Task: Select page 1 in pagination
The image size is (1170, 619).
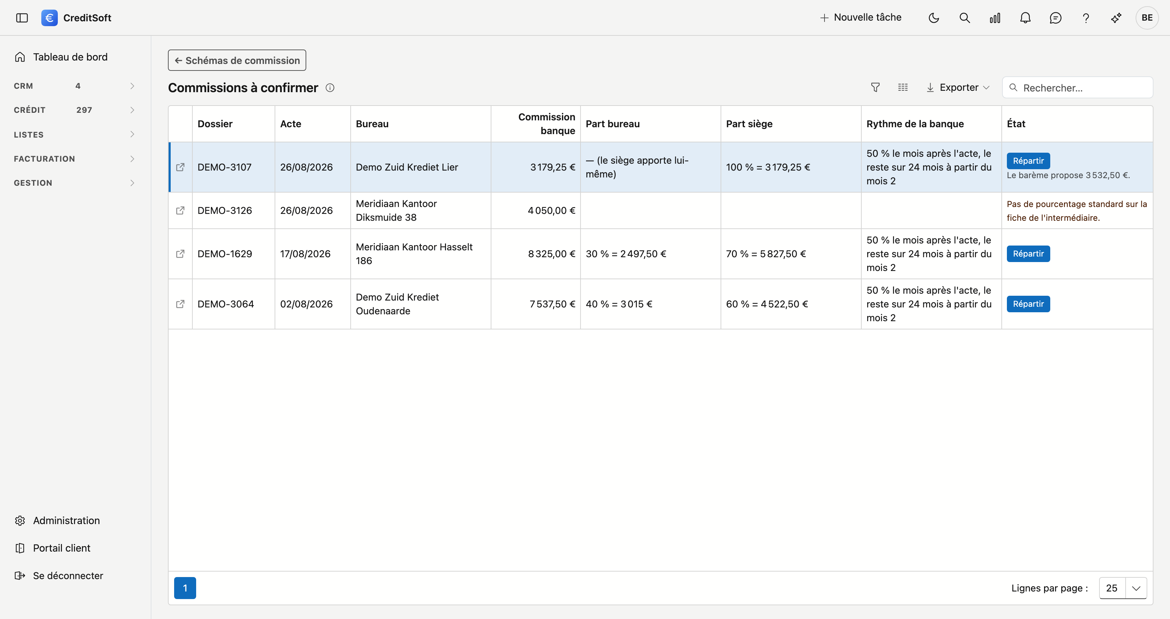Action: click(185, 588)
